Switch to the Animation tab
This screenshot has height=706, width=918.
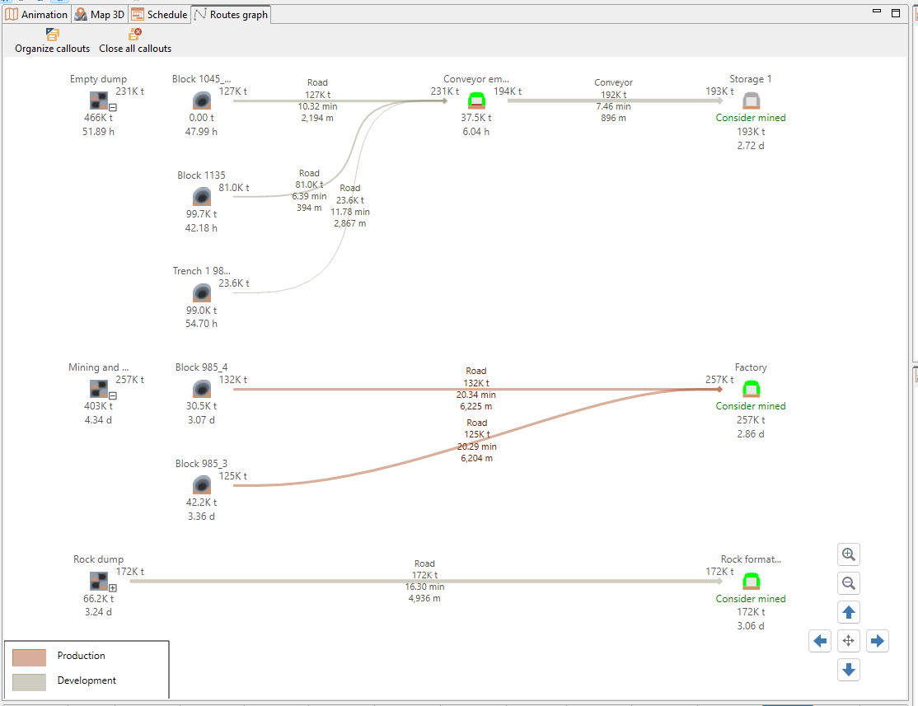pos(36,15)
